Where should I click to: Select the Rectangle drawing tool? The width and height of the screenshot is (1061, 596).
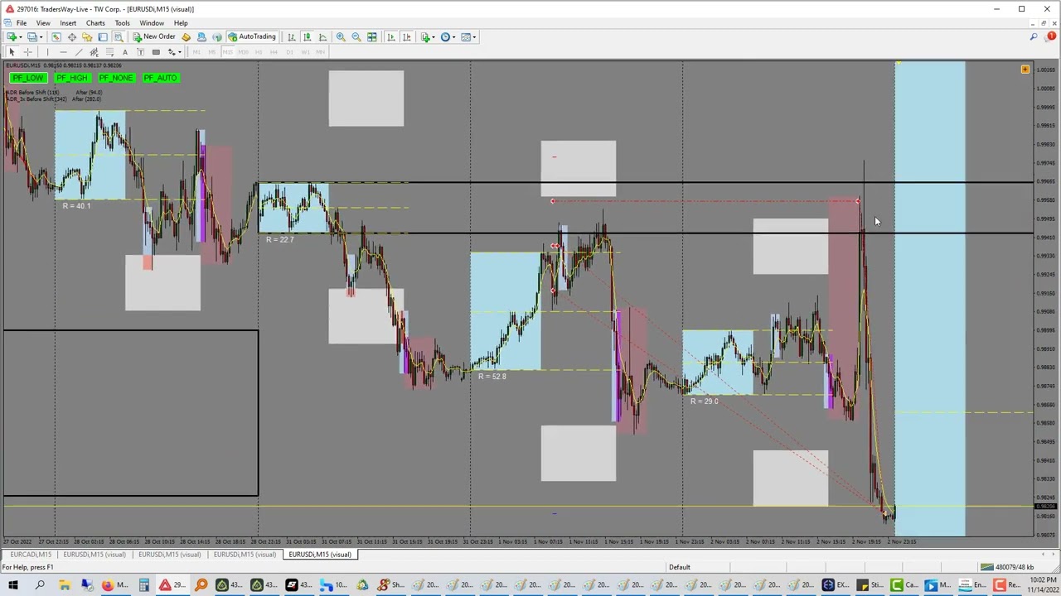(x=156, y=51)
